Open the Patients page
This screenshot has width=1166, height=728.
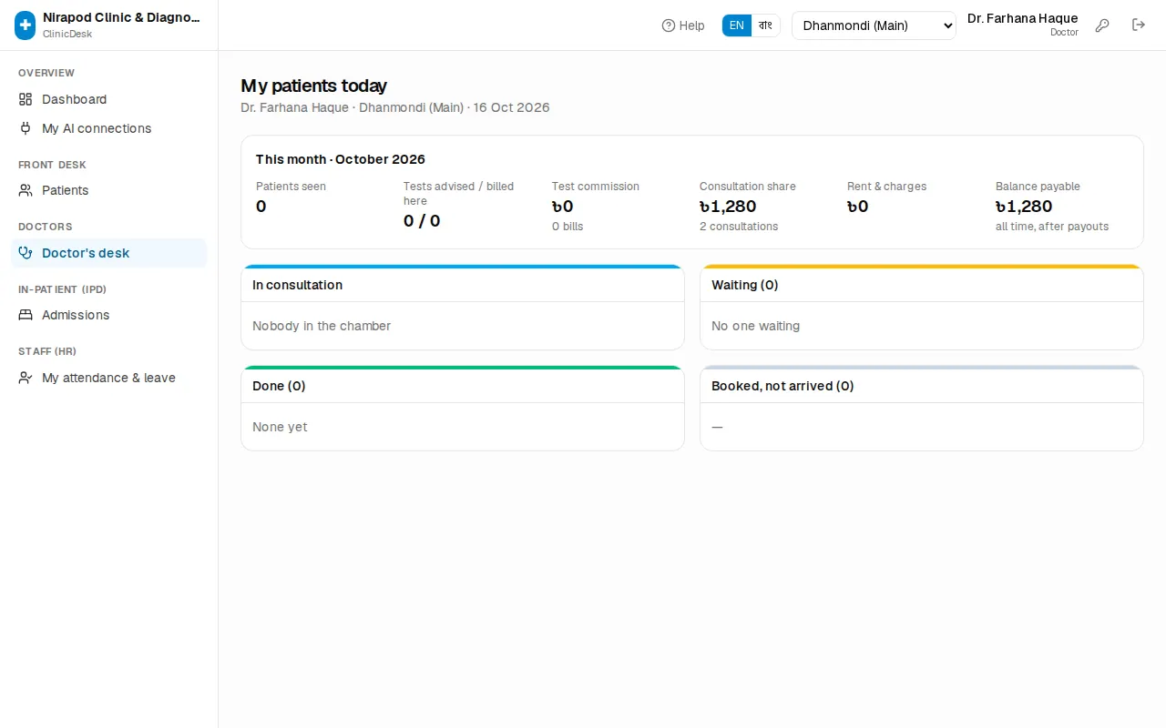coord(108,190)
